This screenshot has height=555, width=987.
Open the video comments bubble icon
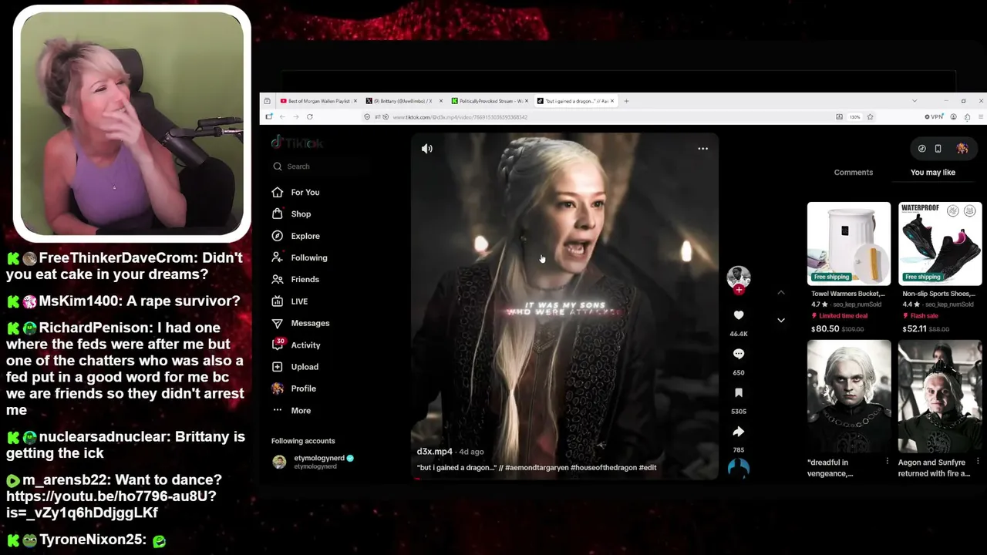739,354
